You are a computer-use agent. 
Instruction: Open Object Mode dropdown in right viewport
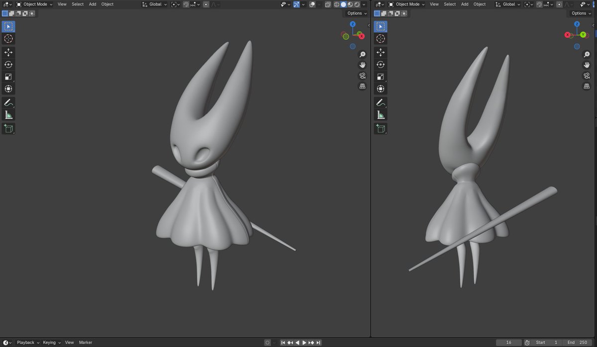[x=406, y=4]
